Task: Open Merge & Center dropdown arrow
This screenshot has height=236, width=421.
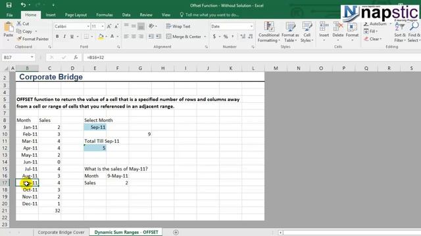Action: click(x=205, y=37)
